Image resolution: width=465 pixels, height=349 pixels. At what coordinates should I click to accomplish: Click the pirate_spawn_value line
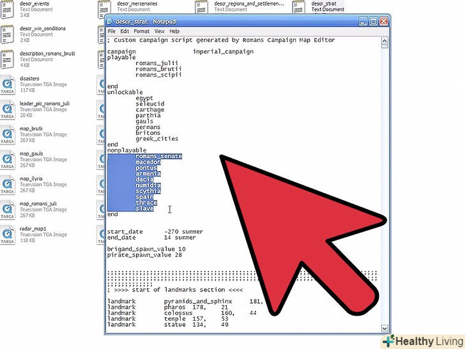coord(144,255)
